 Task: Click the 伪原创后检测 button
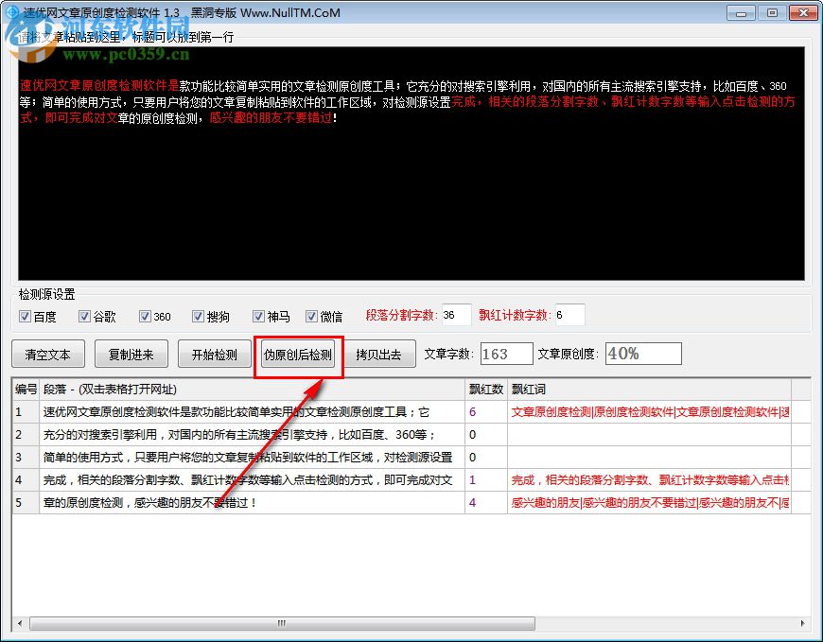point(298,354)
